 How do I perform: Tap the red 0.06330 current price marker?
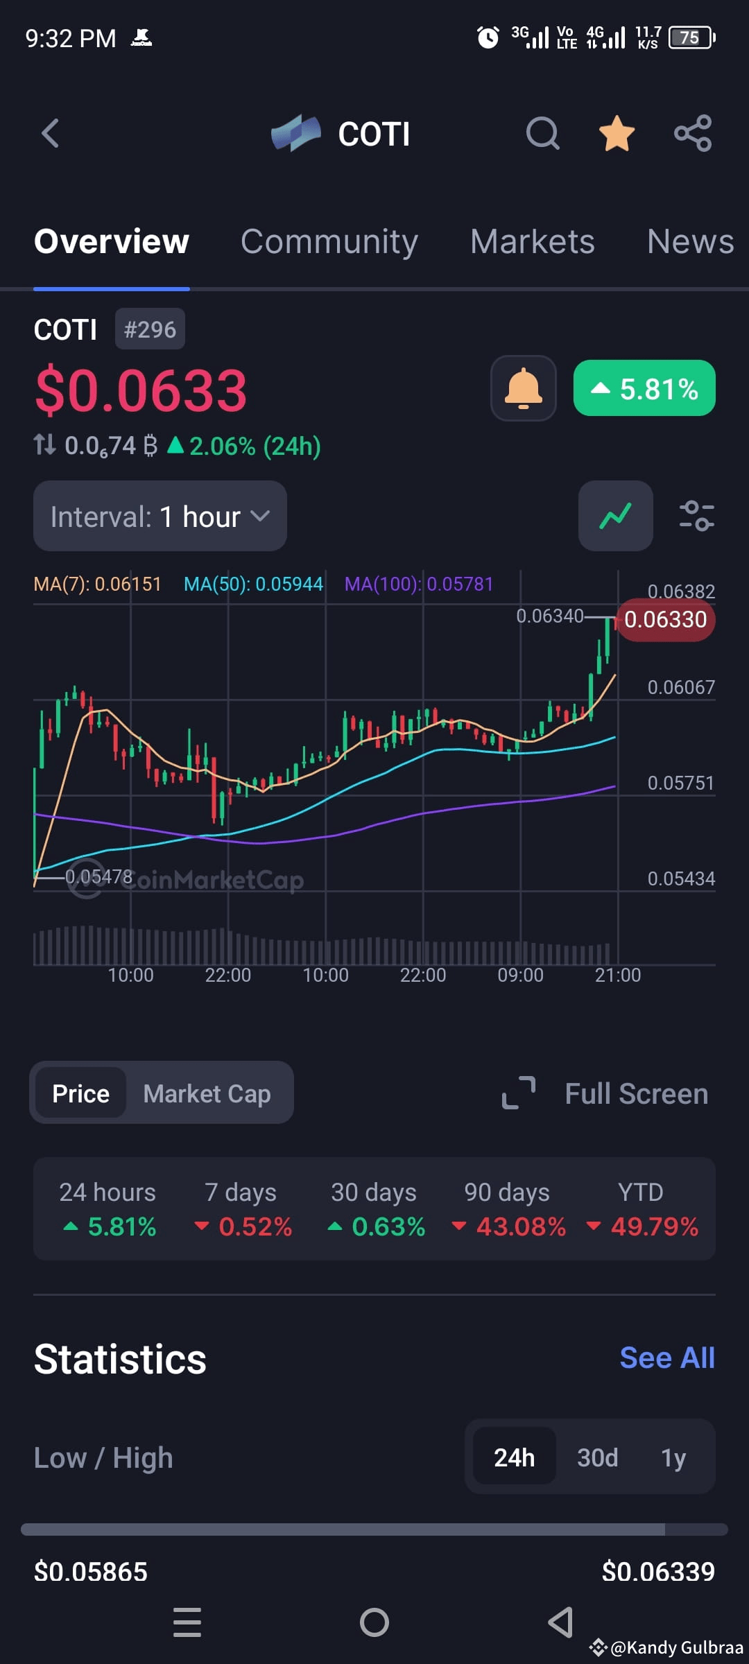pyautogui.click(x=666, y=619)
